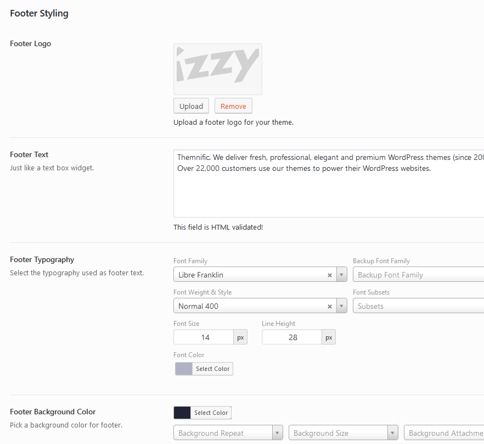Click Select Color for Font Color
Screen dimensions: 484x444
(x=212, y=369)
